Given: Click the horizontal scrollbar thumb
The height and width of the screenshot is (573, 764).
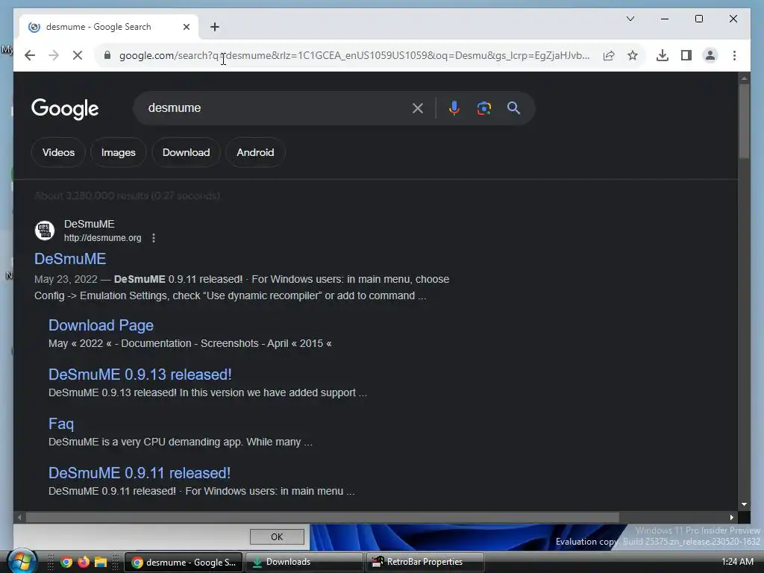Looking at the screenshot, I should 322,518.
